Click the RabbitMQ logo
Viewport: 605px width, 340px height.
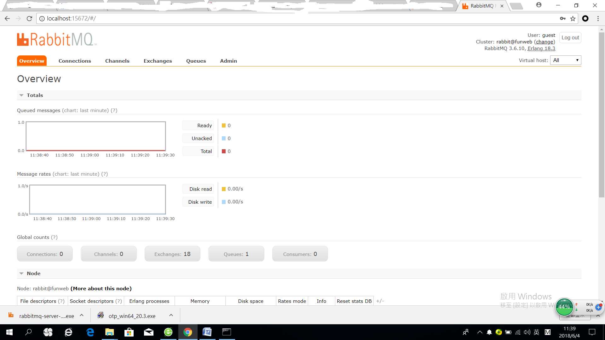(57, 40)
